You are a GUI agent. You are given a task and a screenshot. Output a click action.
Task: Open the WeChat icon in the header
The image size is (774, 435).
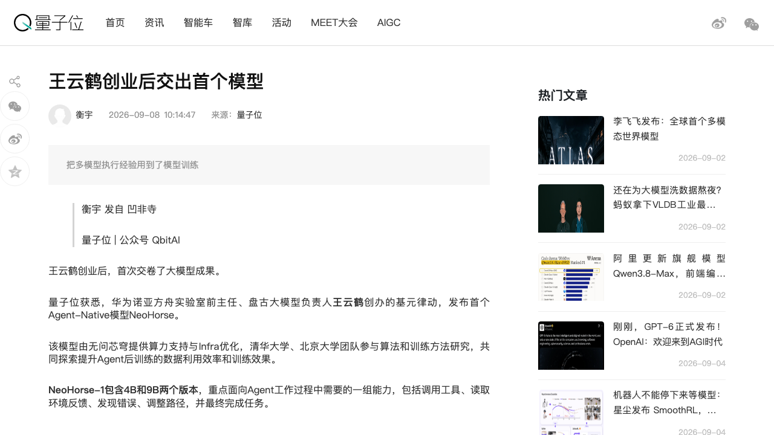point(752,24)
